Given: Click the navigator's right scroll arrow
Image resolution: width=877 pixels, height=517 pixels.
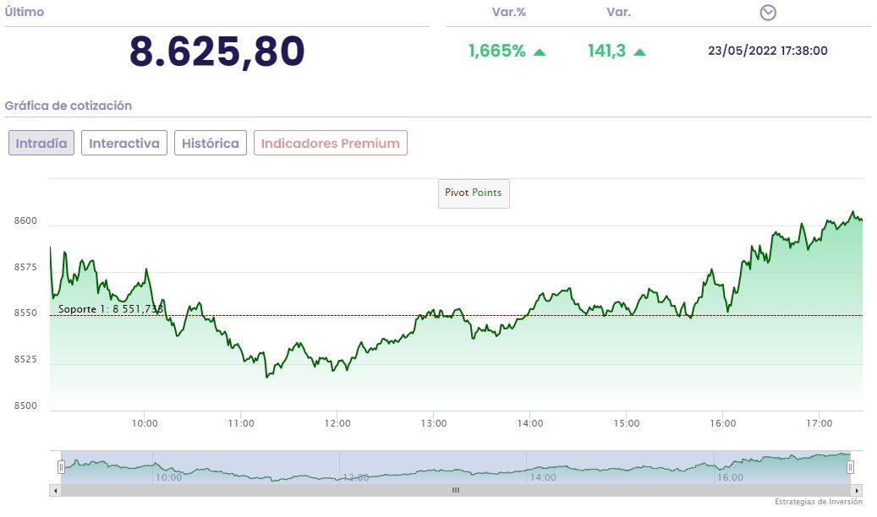Looking at the screenshot, I should pyautogui.click(x=855, y=490).
